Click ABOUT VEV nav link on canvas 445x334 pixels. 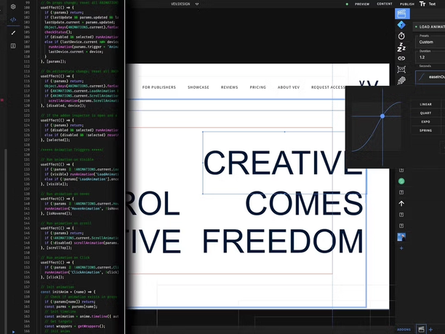tap(289, 87)
